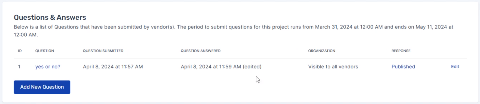Image resolution: width=480 pixels, height=104 pixels.
Task: Open the "yes or no?" question link
Action: [48, 67]
